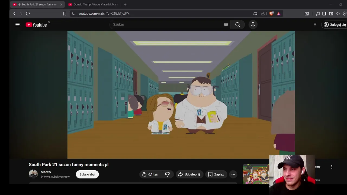347x195 pixels.
Task: Open the on-screen keyboard icon in search
Action: (226, 25)
